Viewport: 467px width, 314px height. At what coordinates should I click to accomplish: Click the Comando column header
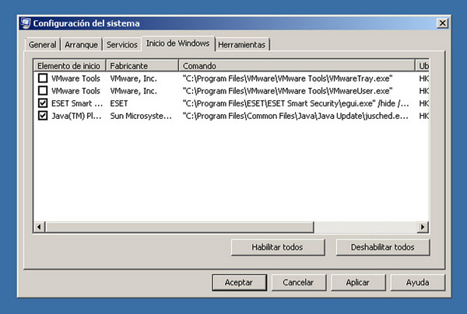click(x=296, y=66)
